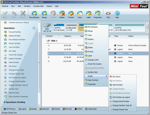The height and width of the screenshot is (115, 150).
Task: Choose Surface Test in context menu
Action: coord(96,72)
